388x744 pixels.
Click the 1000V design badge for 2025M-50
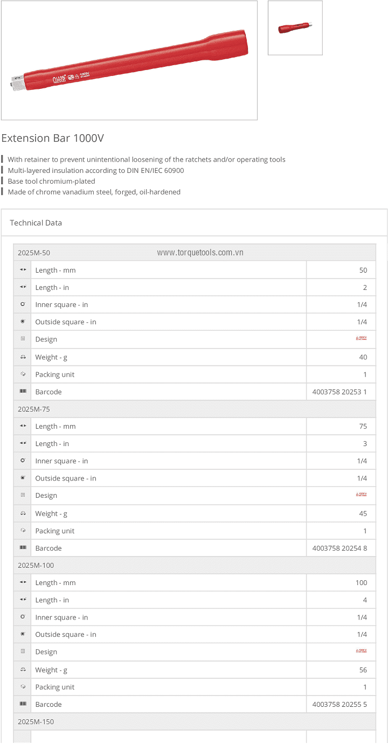[361, 339]
